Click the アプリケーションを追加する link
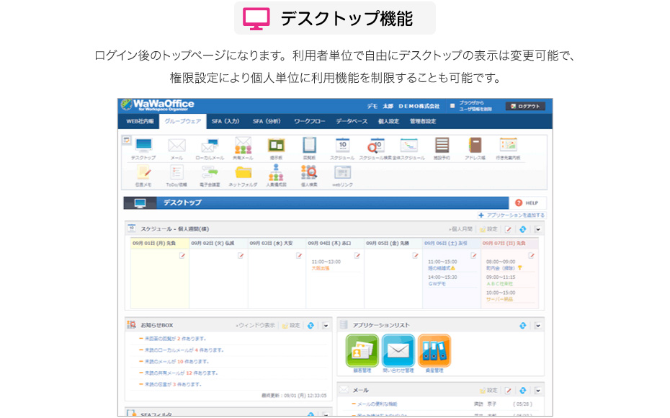The width and height of the screenshot is (670, 418). (512, 215)
